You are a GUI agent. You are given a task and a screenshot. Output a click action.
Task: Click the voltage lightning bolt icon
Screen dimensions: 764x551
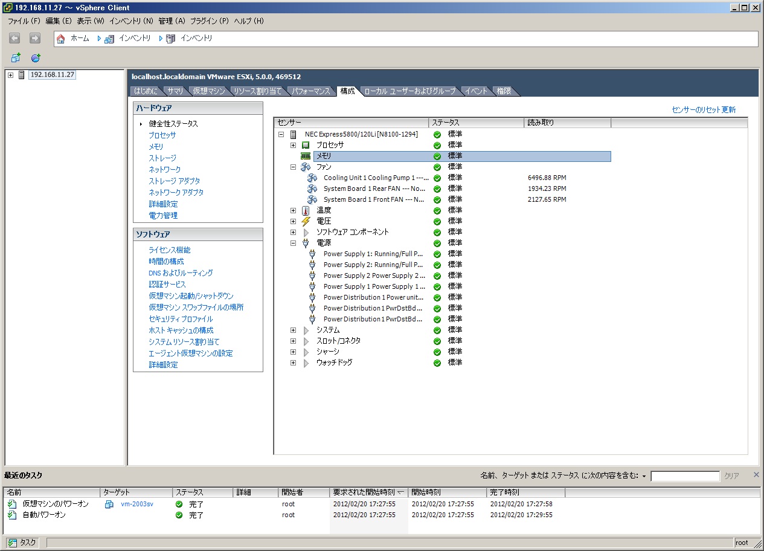pos(306,221)
